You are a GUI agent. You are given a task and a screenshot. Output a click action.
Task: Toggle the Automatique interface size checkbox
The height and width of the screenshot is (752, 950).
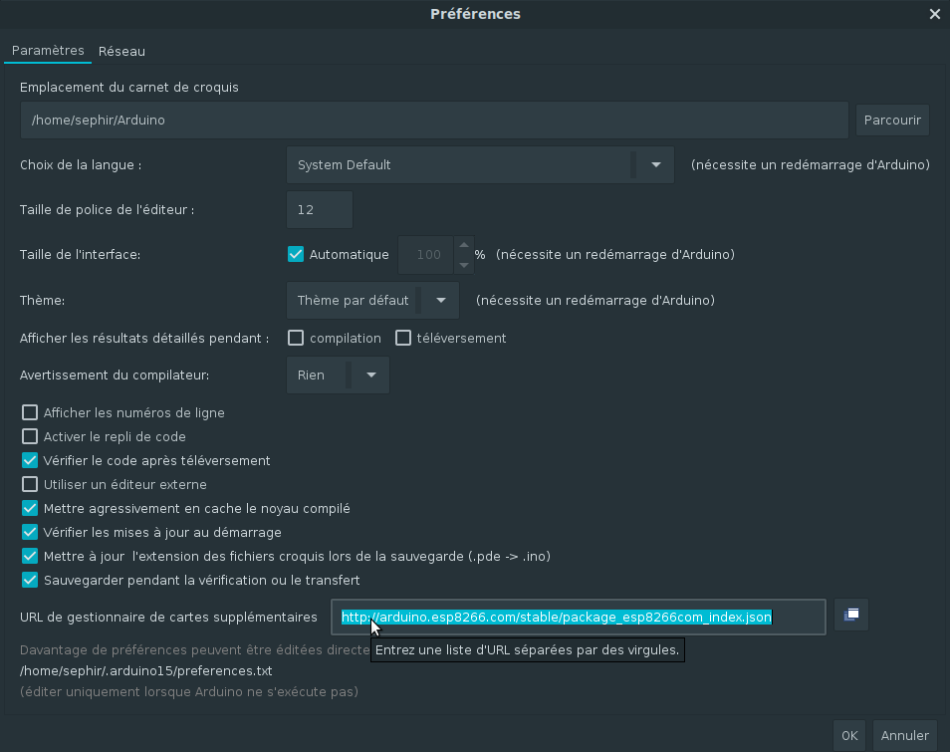296,254
